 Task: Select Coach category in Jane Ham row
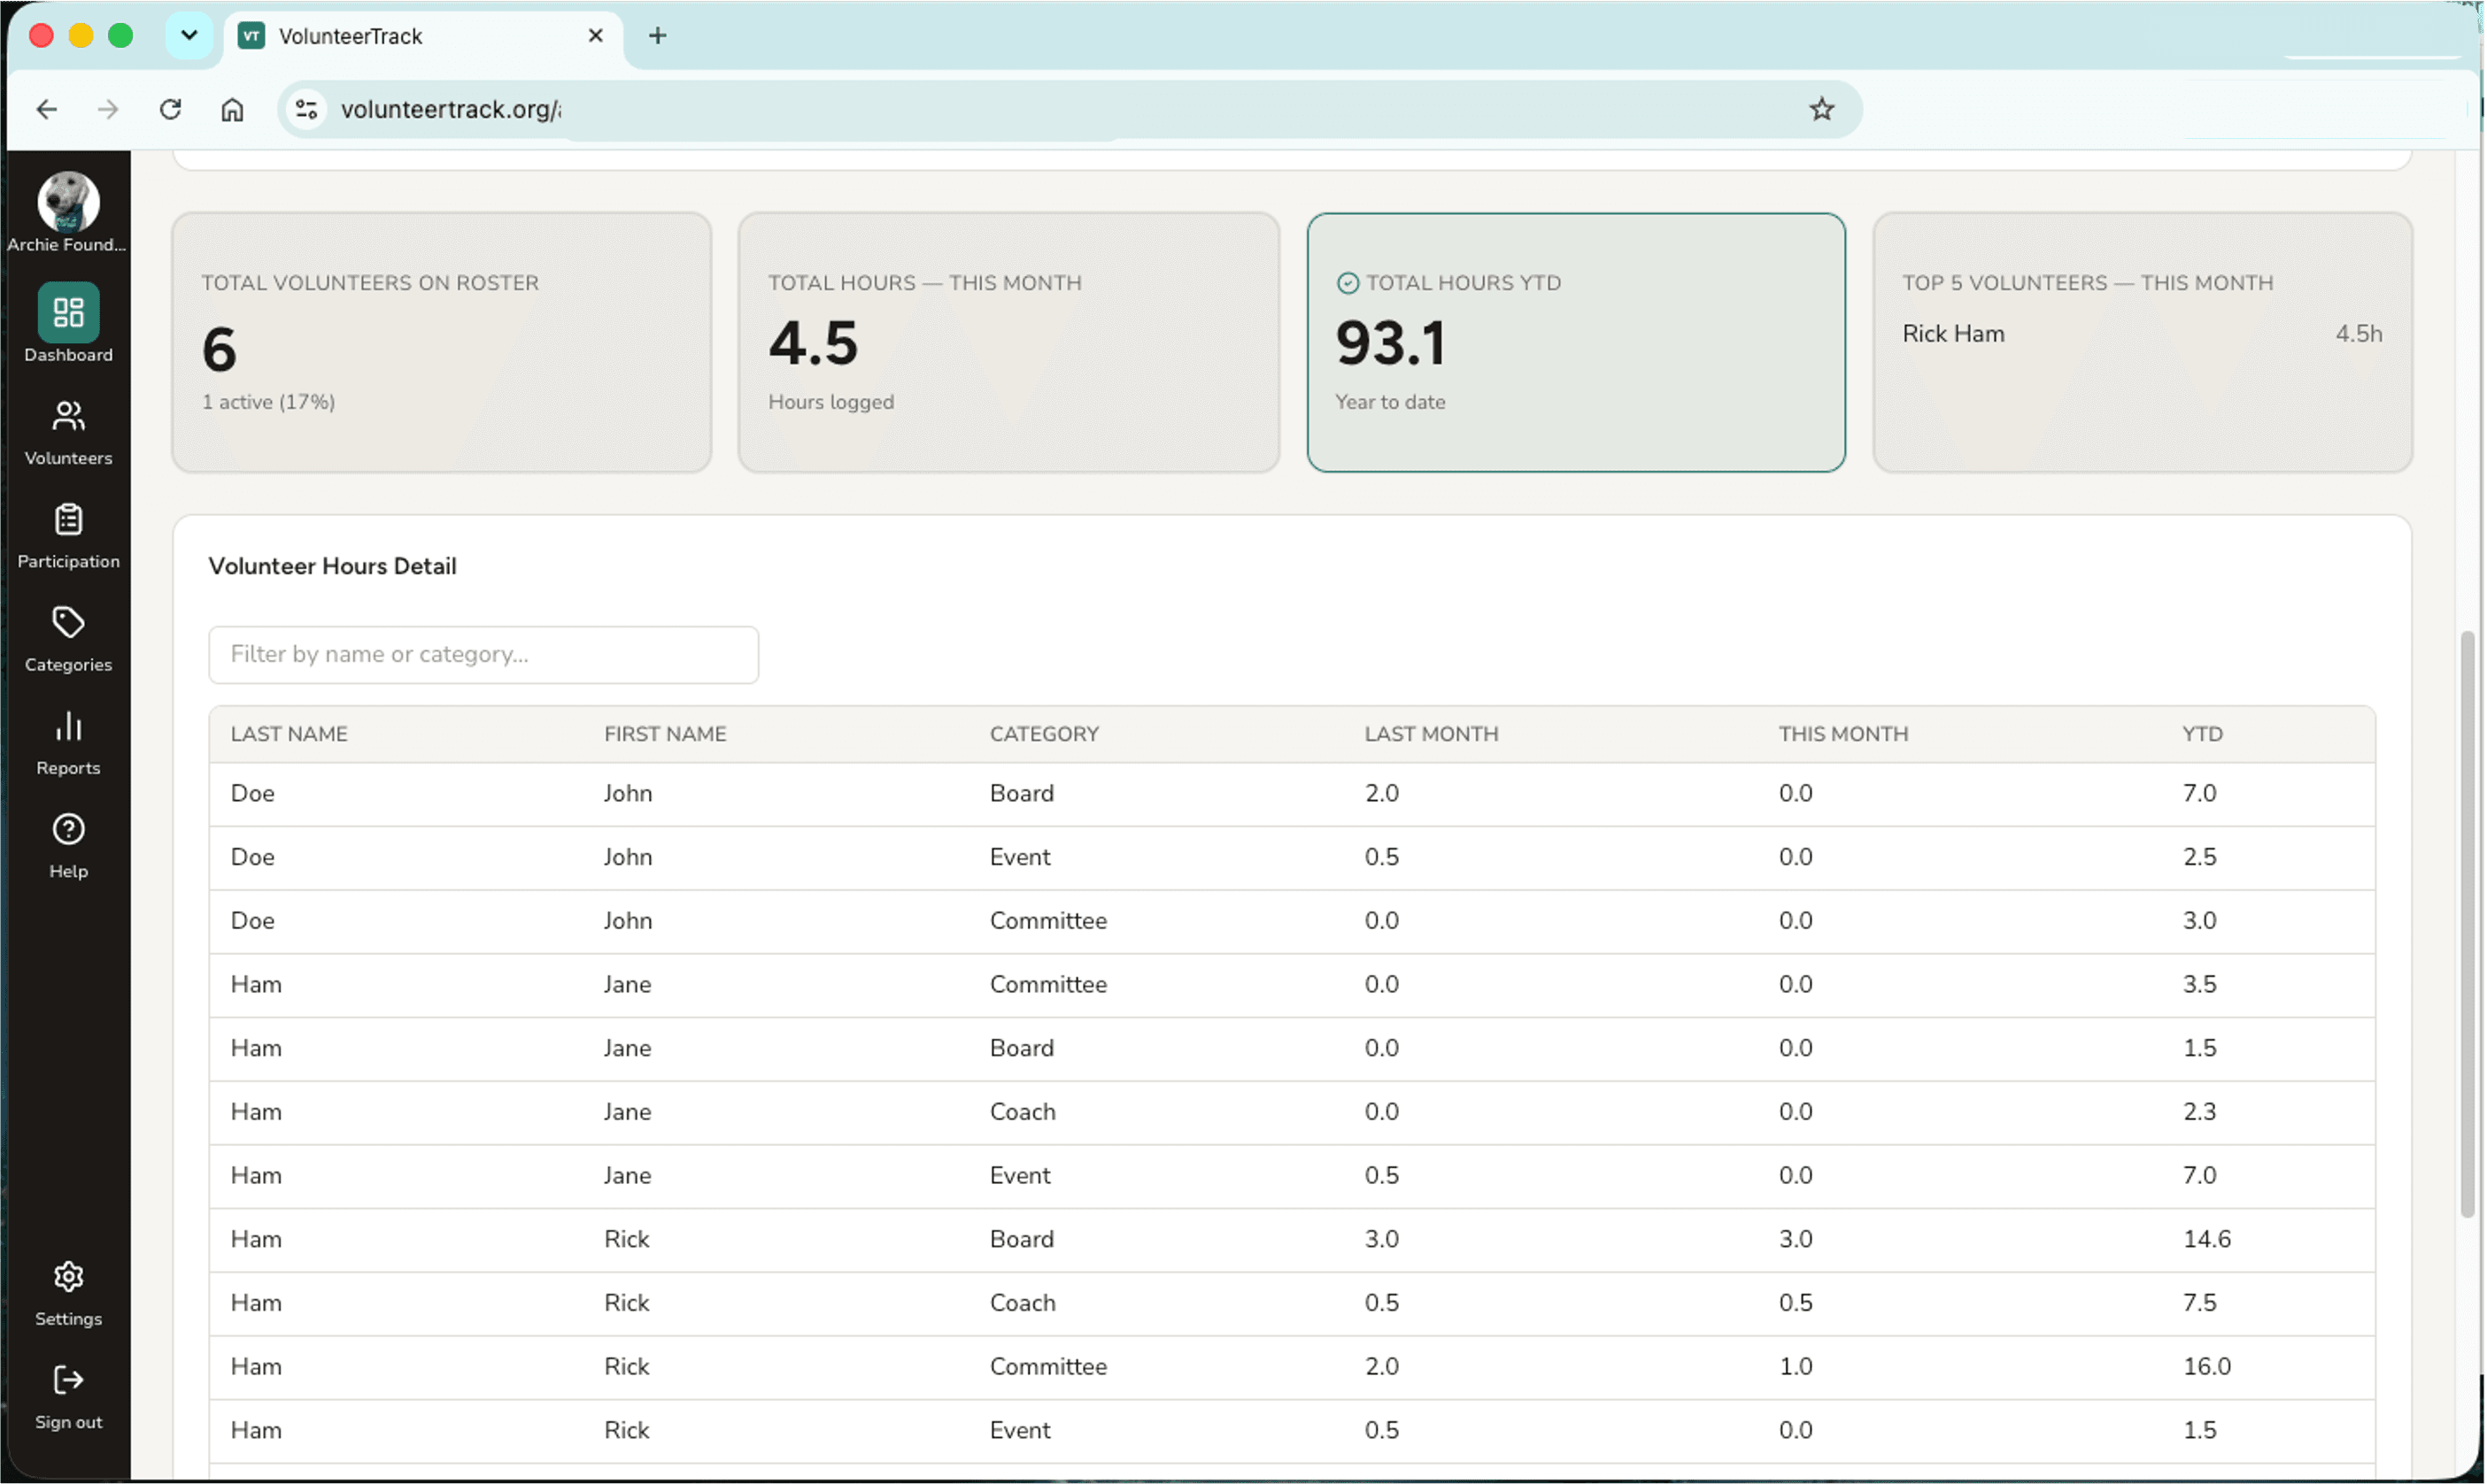[x=1023, y=1112]
